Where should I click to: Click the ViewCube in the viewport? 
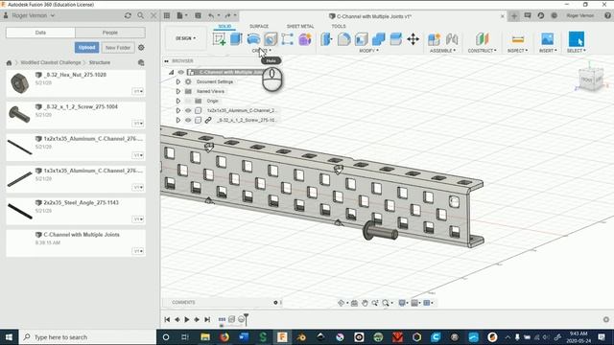591,80
